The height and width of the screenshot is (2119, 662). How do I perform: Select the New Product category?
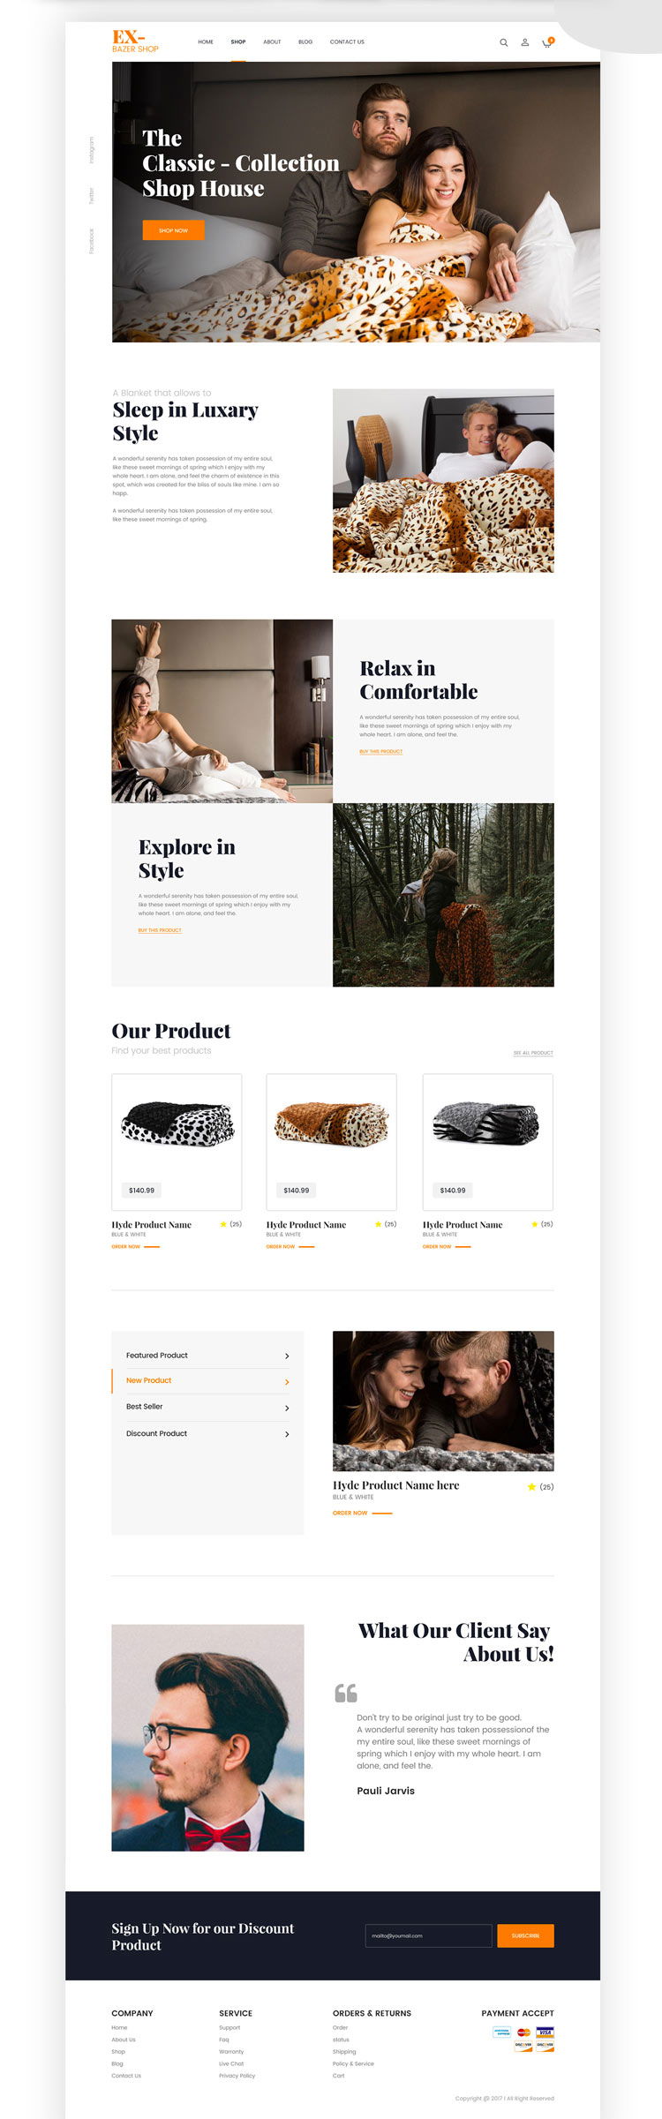[x=207, y=1380]
